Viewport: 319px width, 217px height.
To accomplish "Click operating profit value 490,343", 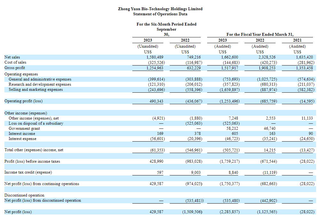I will [x=156, y=101].
